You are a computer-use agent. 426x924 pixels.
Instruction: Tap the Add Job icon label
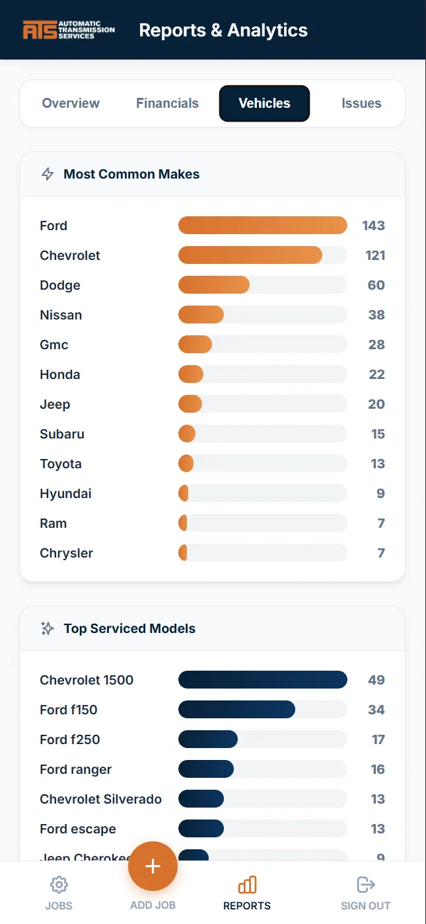click(153, 905)
